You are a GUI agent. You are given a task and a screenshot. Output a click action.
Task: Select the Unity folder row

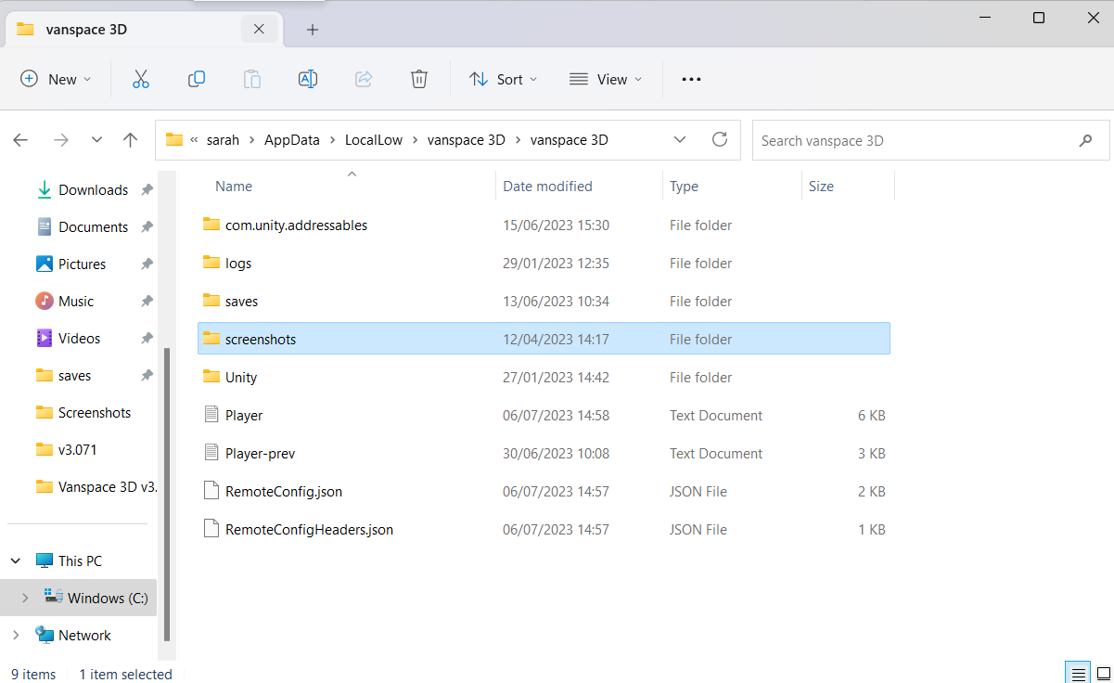click(544, 377)
